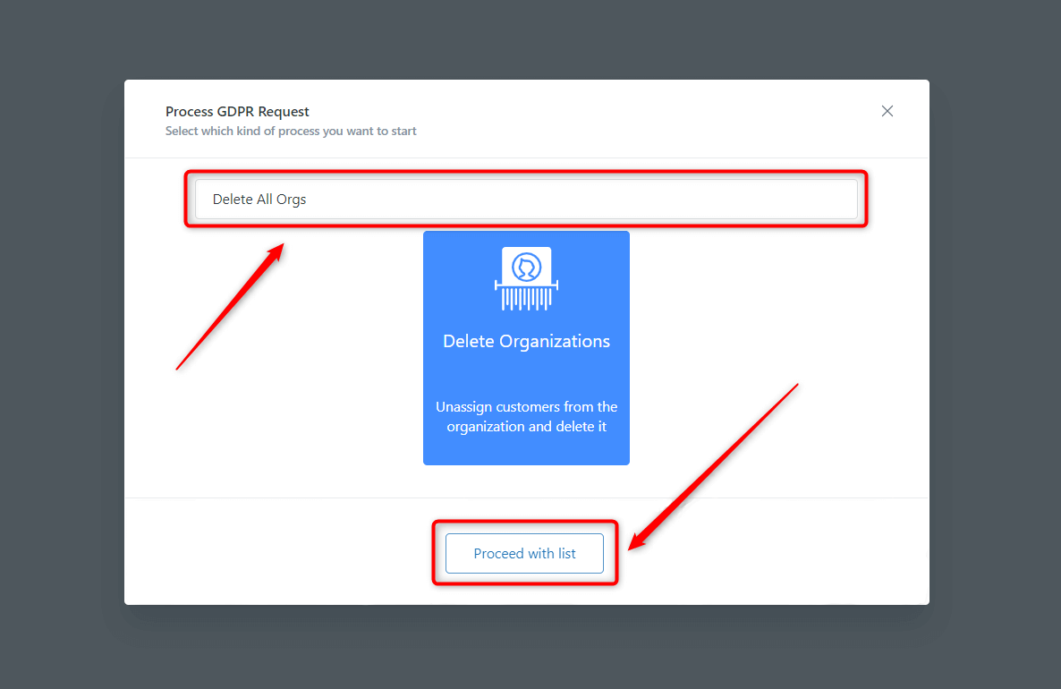1061x689 pixels.
Task: Select the Delete Organizations card
Action: pos(526,348)
